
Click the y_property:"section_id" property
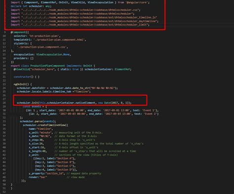coord(47,173)
